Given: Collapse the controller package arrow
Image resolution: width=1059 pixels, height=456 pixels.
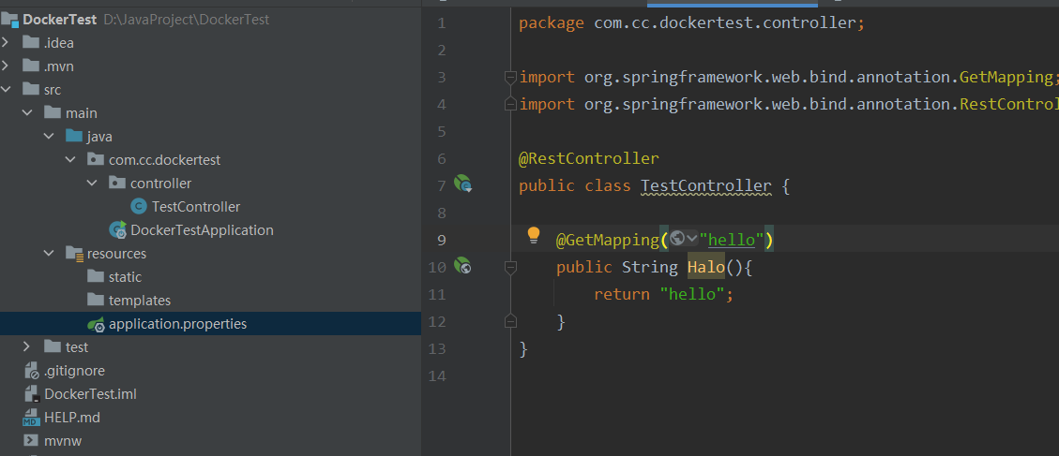Looking at the screenshot, I should [92, 183].
